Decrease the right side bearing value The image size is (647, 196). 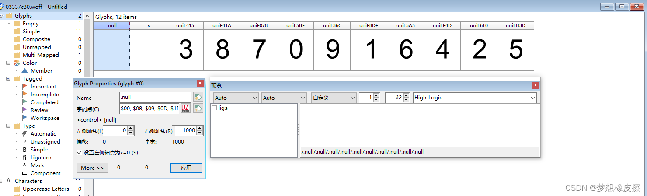pyautogui.click(x=200, y=133)
